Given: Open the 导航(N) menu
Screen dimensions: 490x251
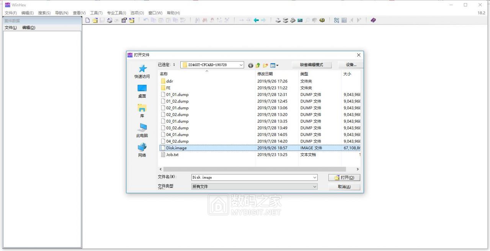Looking at the screenshot, I should pos(61,13).
